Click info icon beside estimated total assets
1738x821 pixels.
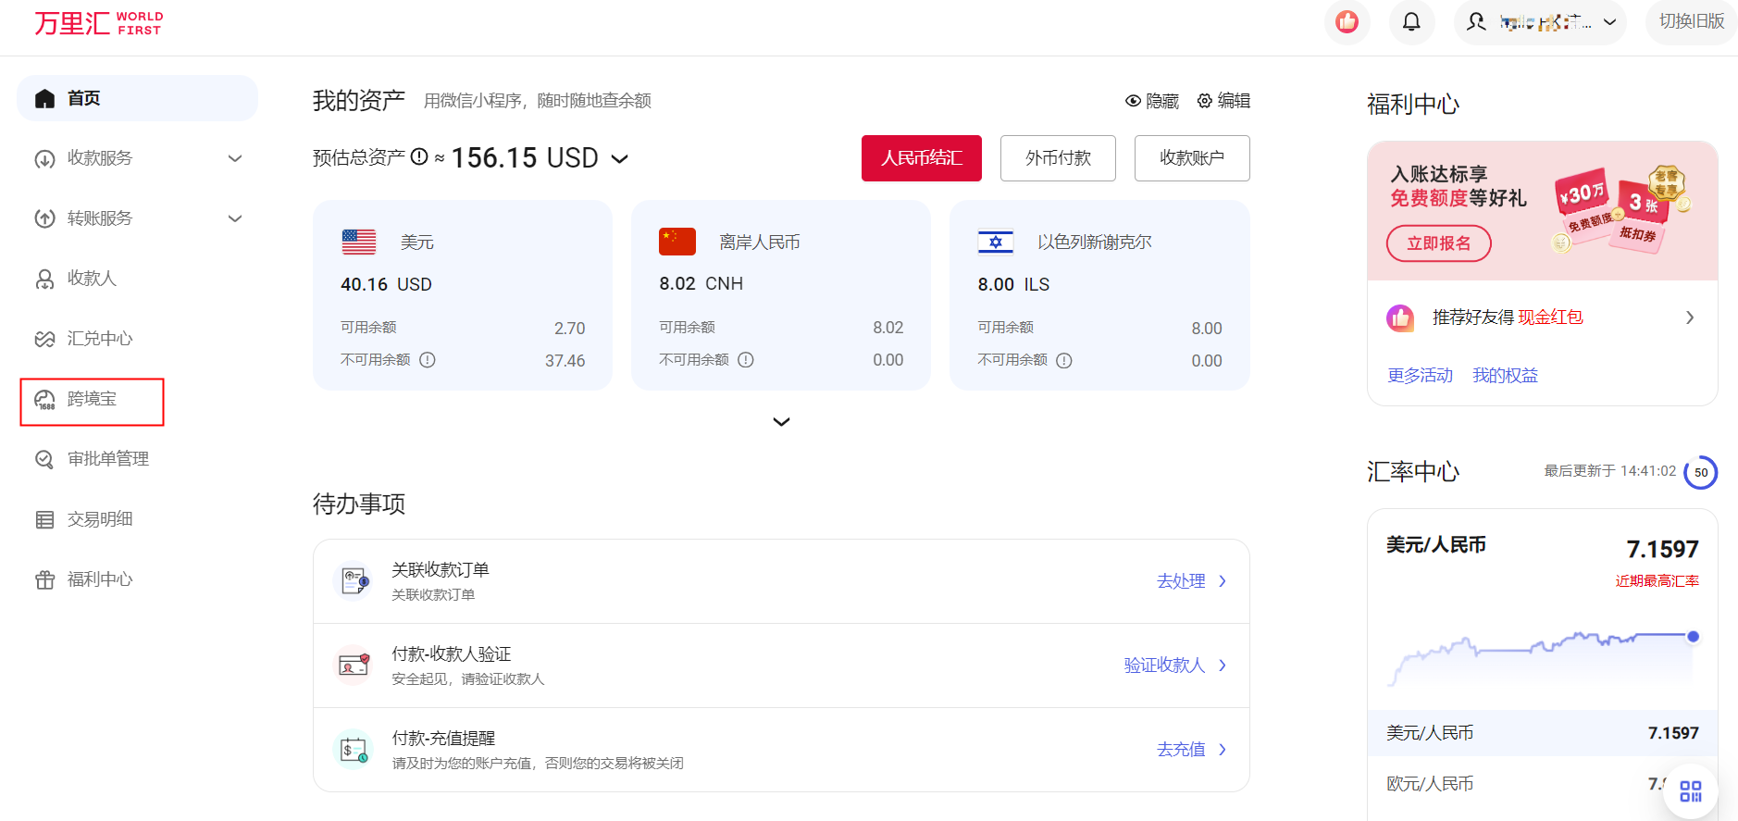(419, 157)
